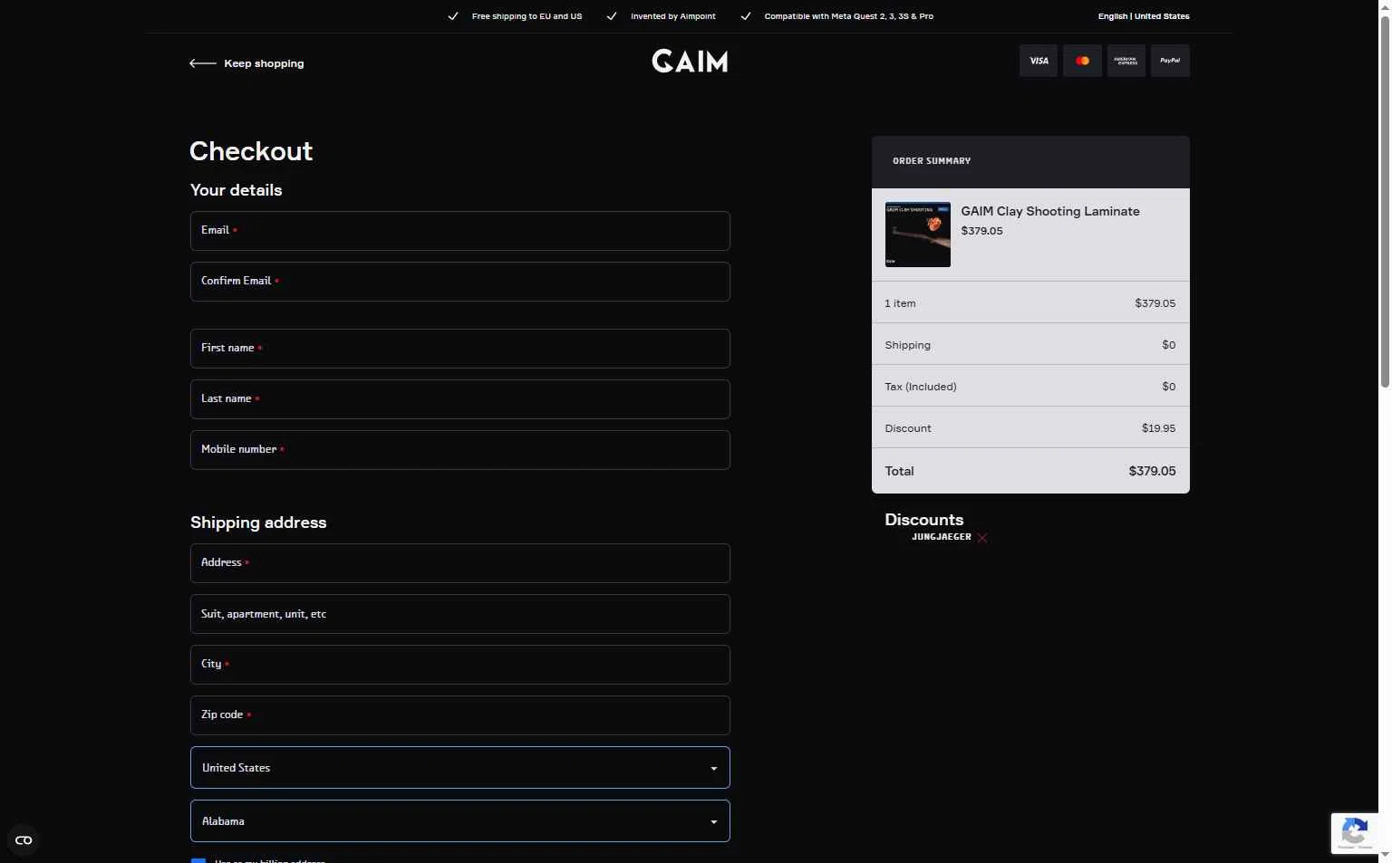Viewport: 1392px width, 863px height.
Task: Click the ORDER SUMMARY header
Action: [x=932, y=161]
